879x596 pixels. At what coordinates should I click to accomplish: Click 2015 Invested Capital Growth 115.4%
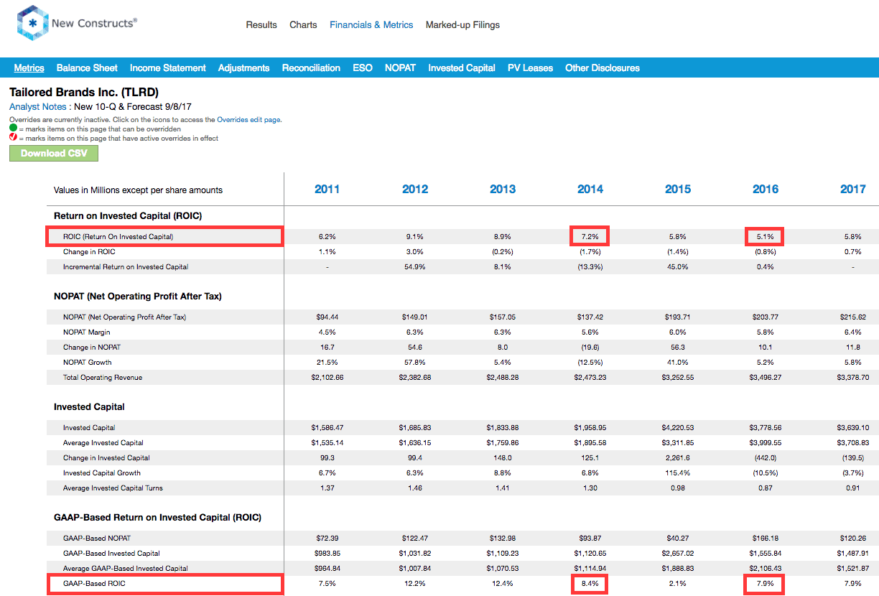(678, 472)
